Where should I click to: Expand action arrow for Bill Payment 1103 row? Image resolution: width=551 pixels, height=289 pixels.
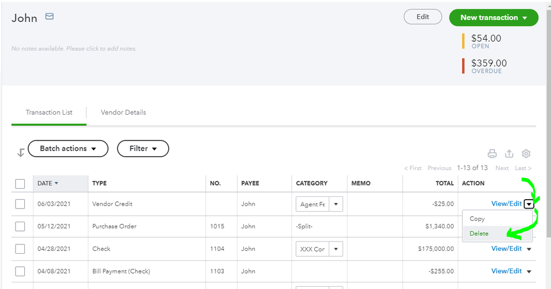click(529, 271)
